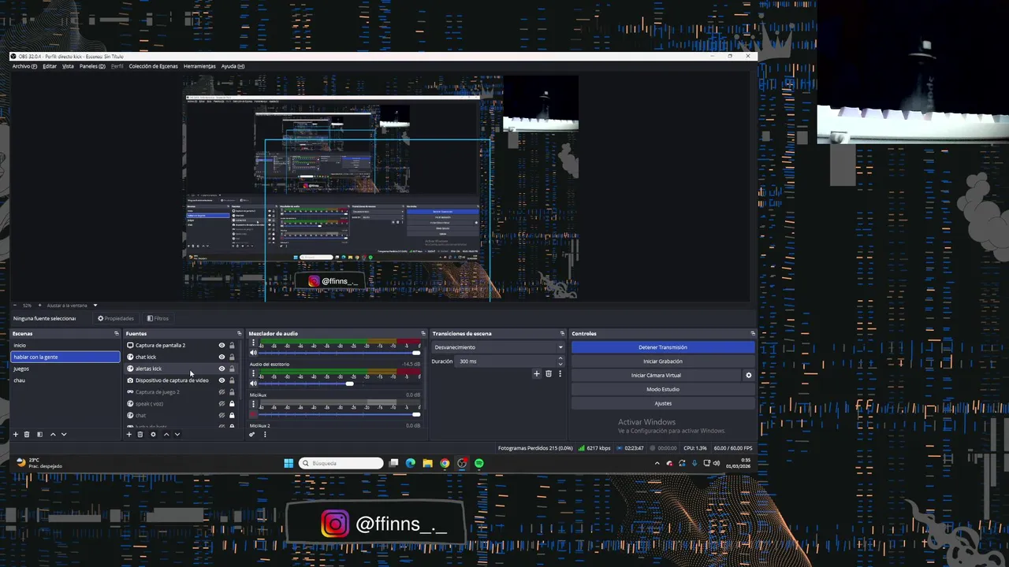Viewport: 1009px width, 567px height.
Task: Open the Editar menu
Action: coord(50,66)
